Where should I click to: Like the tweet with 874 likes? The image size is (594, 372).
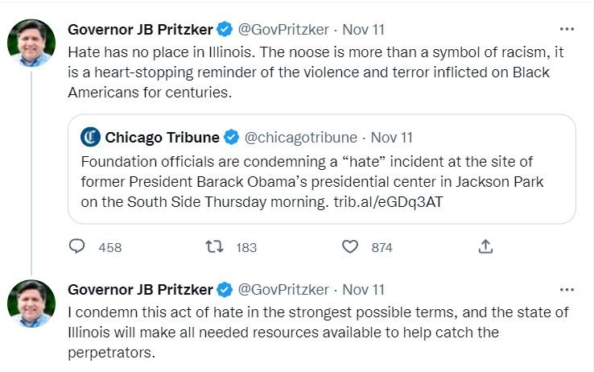(x=350, y=247)
